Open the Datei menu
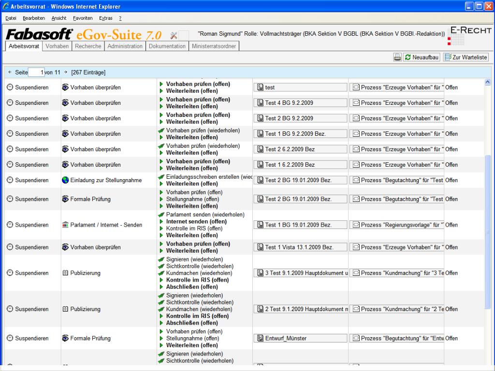This screenshot has height=371, width=495. pyautogui.click(x=11, y=18)
